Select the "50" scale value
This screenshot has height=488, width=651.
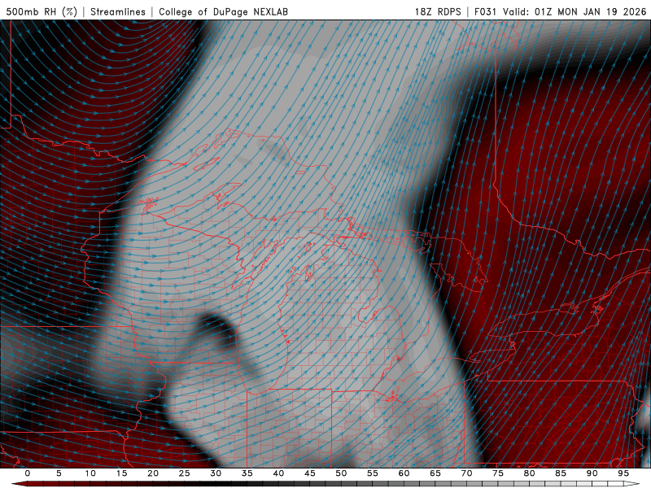341,473
